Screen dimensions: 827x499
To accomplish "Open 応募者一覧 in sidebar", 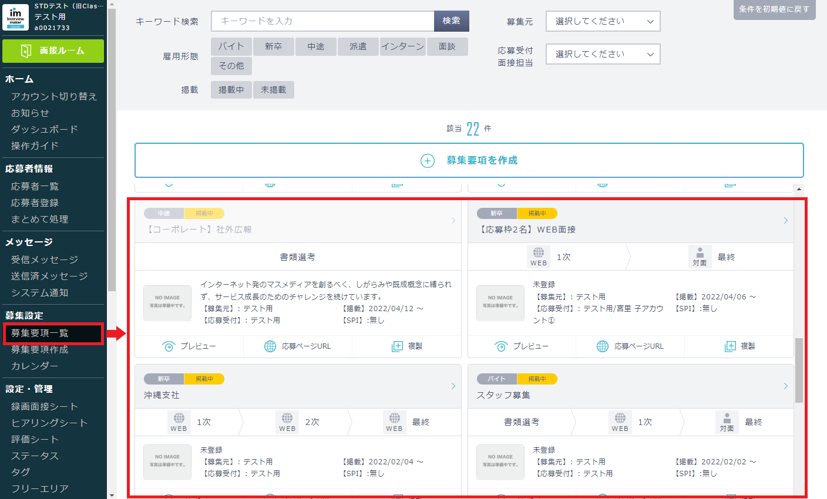I will pos(35,186).
